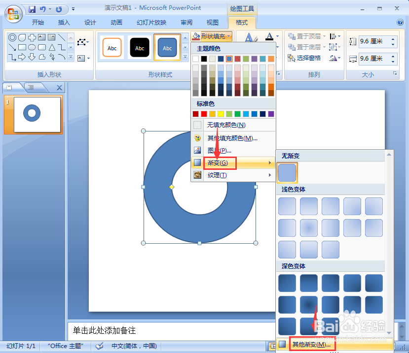Image resolution: width=409 pixels, height=353 pixels.
Task: Pick the black theme color swatch
Action: [204, 59]
